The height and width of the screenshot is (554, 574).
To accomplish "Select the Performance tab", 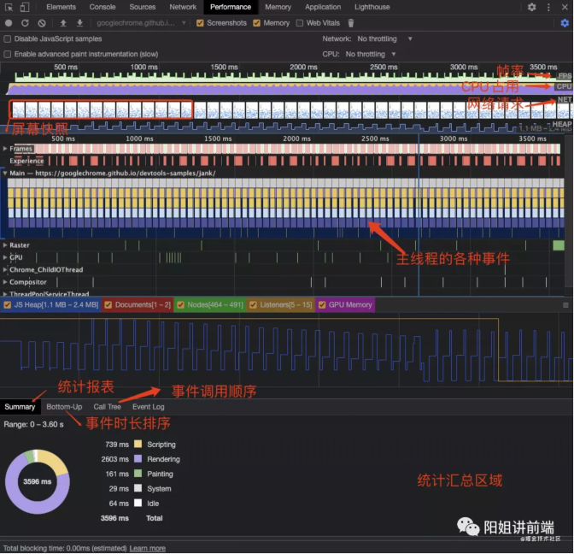I will 231,7.
